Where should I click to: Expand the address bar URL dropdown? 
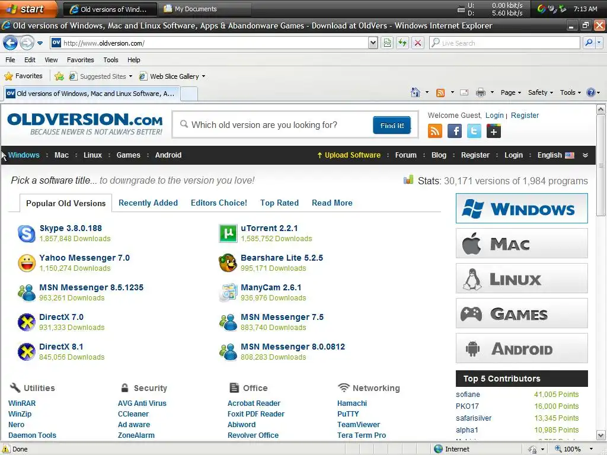point(373,43)
